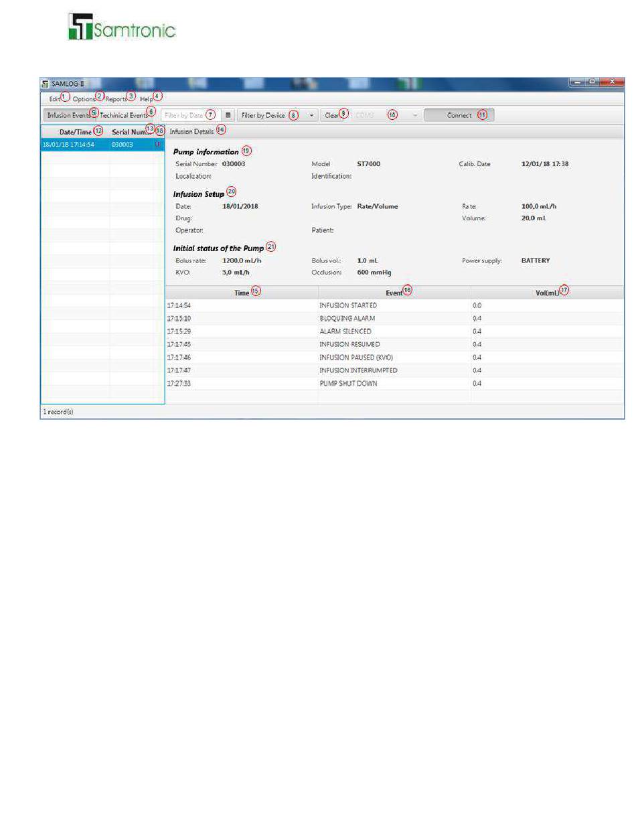
Task: Switch to the Infusion Events tab
Action: (x=70, y=115)
